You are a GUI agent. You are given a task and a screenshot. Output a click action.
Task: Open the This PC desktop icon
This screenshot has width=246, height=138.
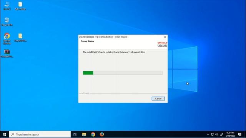tap(7, 6)
